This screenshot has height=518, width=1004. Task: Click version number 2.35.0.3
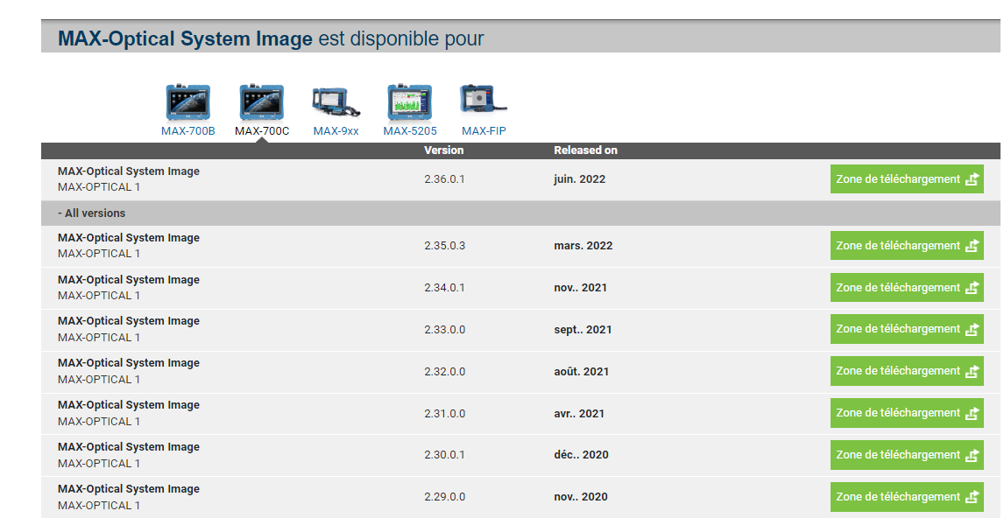[444, 246]
